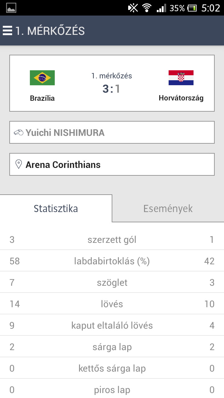This screenshot has height=398, width=224.
Task: Open referee Yuichi NISHIMURA details
Action: point(65,133)
